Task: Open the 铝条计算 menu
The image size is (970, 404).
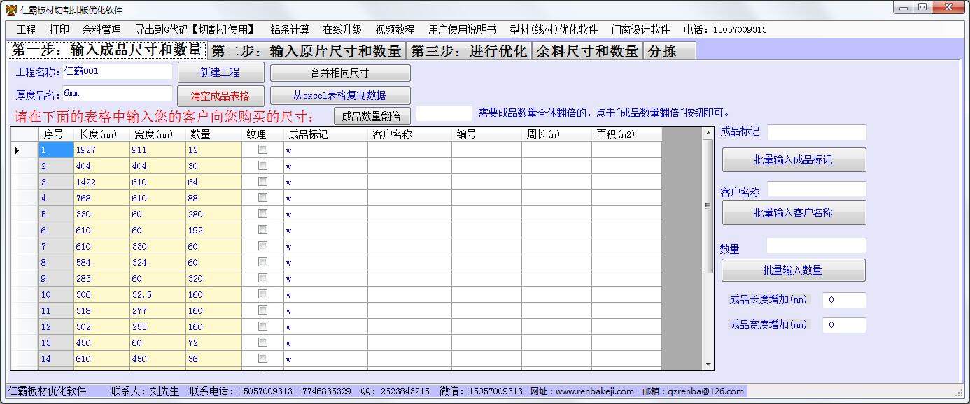Action: [x=290, y=29]
